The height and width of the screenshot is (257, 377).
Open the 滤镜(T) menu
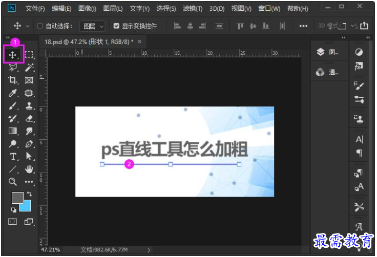click(x=193, y=9)
